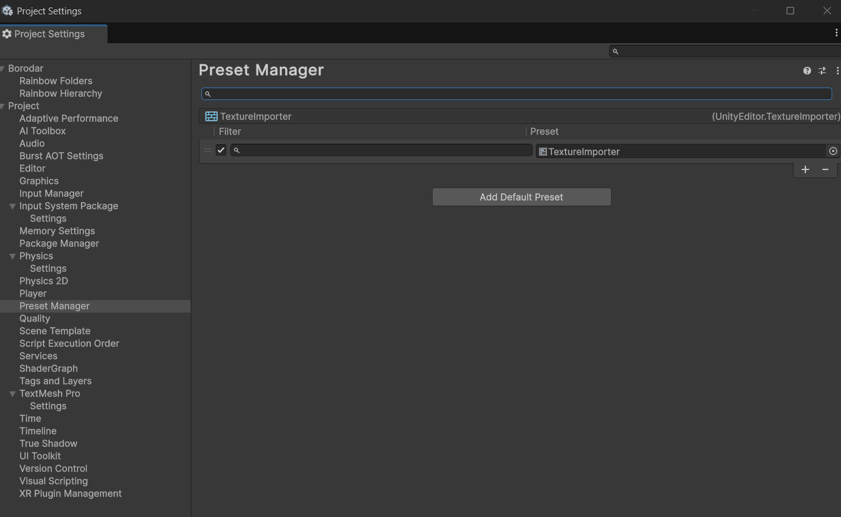841x517 pixels.
Task: Open Package Manager settings
Action: tap(59, 243)
